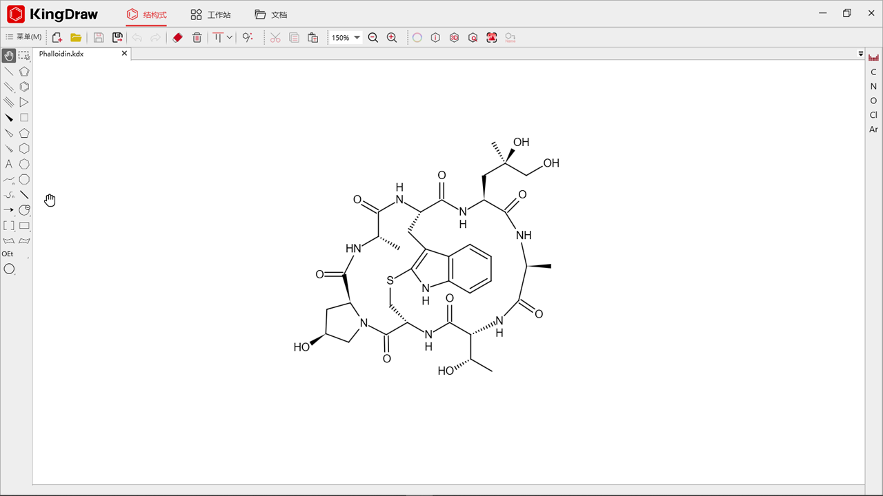Switch to the 工作站 tab

click(210, 14)
